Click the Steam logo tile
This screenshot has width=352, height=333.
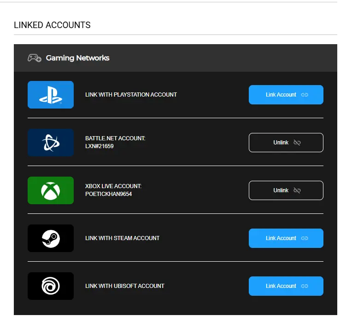[x=51, y=238]
